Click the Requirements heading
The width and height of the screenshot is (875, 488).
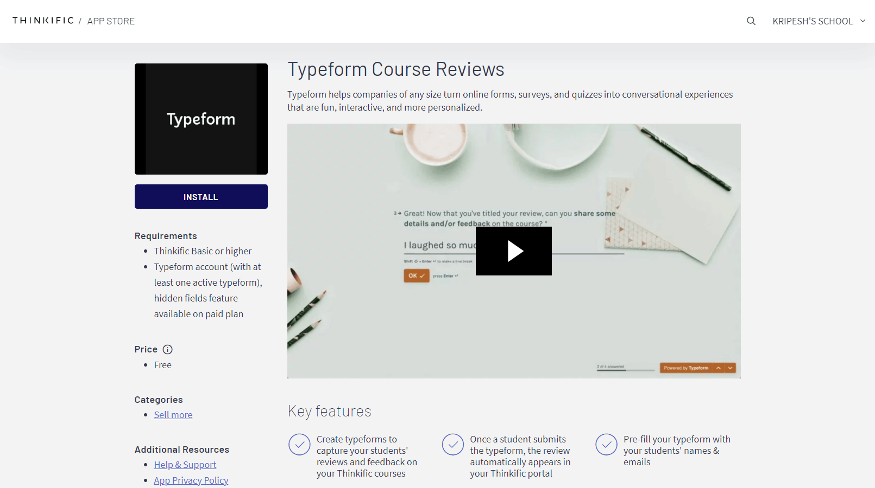pyautogui.click(x=166, y=236)
